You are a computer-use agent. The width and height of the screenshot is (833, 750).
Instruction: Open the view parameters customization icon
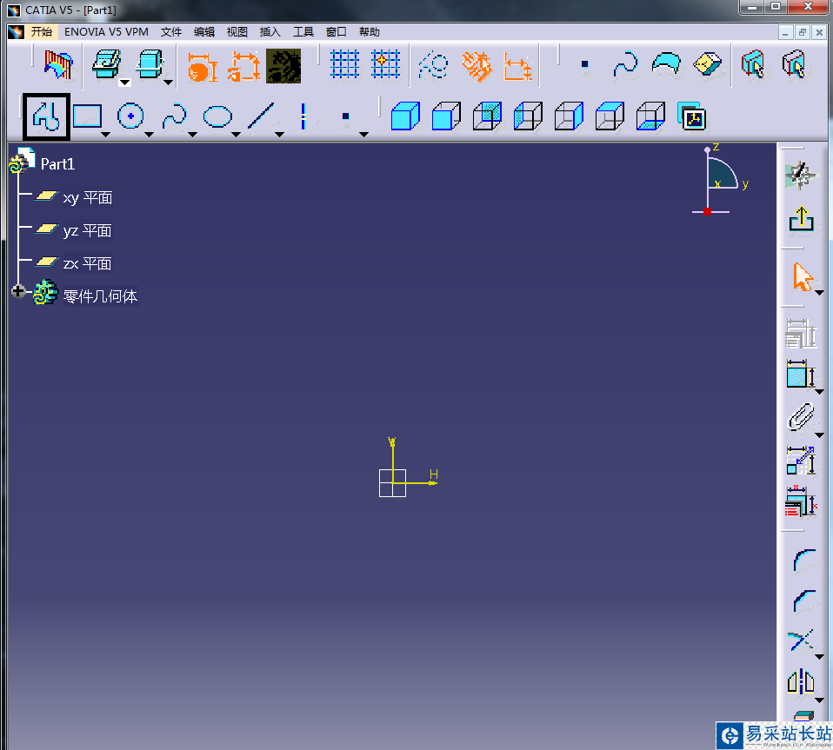coord(691,116)
